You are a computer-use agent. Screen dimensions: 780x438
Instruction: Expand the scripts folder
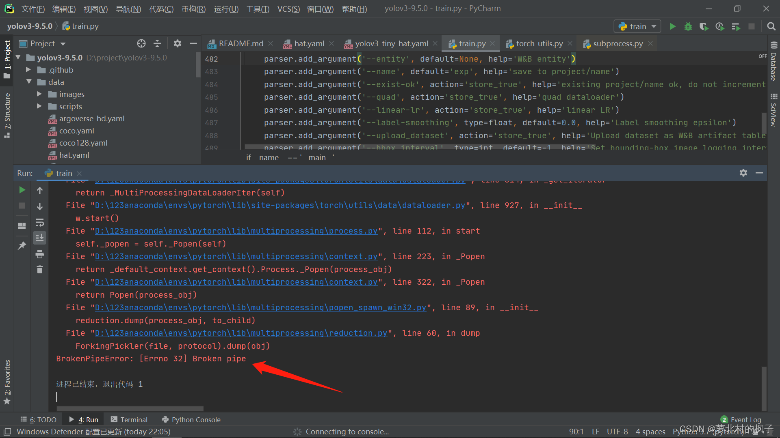click(x=39, y=106)
